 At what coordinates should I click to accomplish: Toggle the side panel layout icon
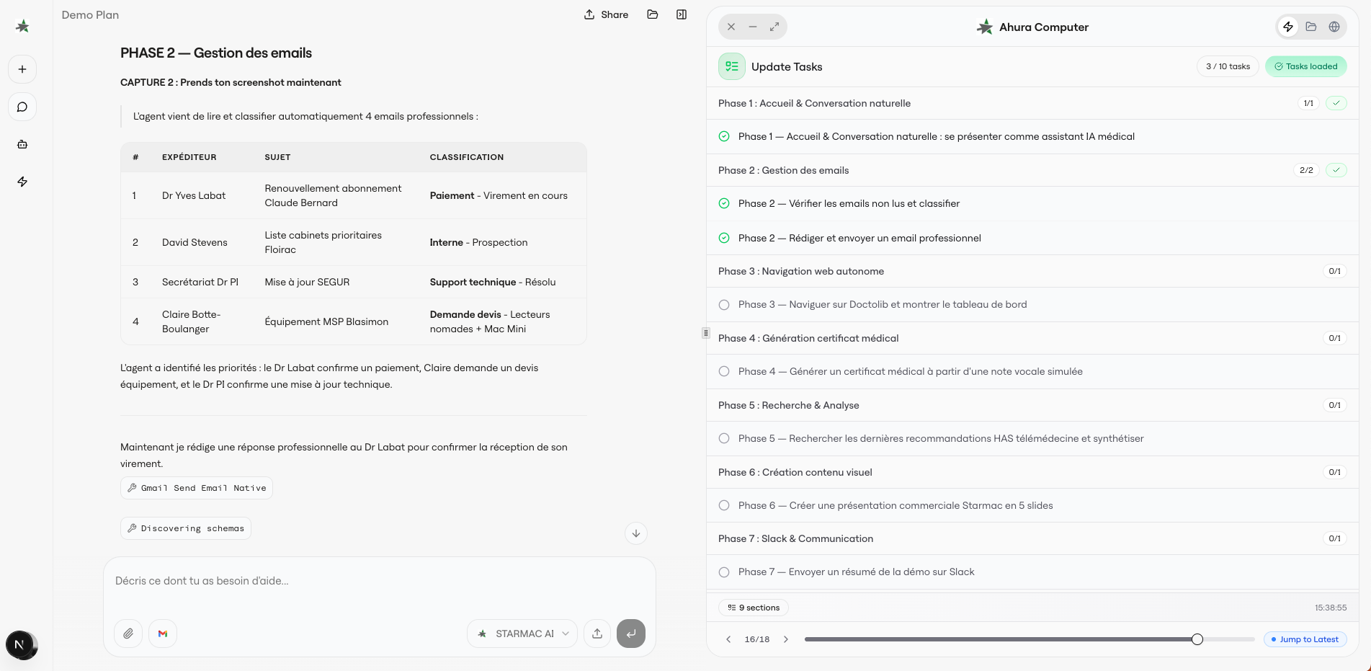[682, 14]
